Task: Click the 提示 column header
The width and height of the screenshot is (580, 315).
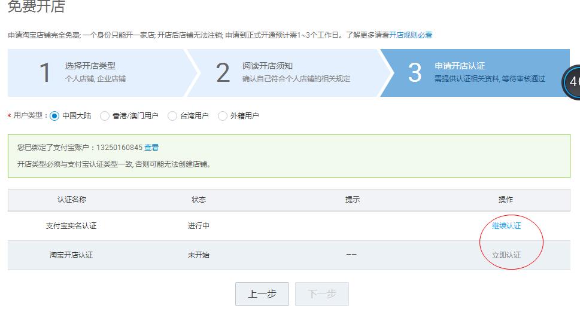Action: coord(352,200)
